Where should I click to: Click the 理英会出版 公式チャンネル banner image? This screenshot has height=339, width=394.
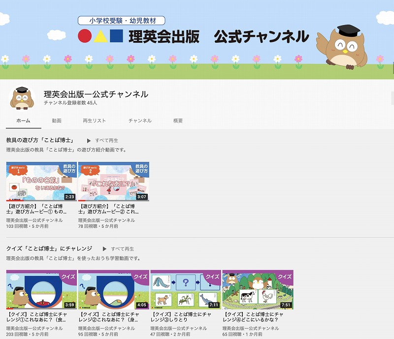pos(197,40)
